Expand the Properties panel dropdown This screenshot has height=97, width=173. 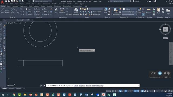click(x=124, y=17)
